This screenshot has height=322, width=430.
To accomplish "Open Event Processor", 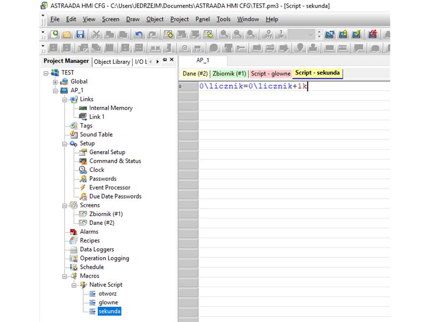I will point(110,187).
